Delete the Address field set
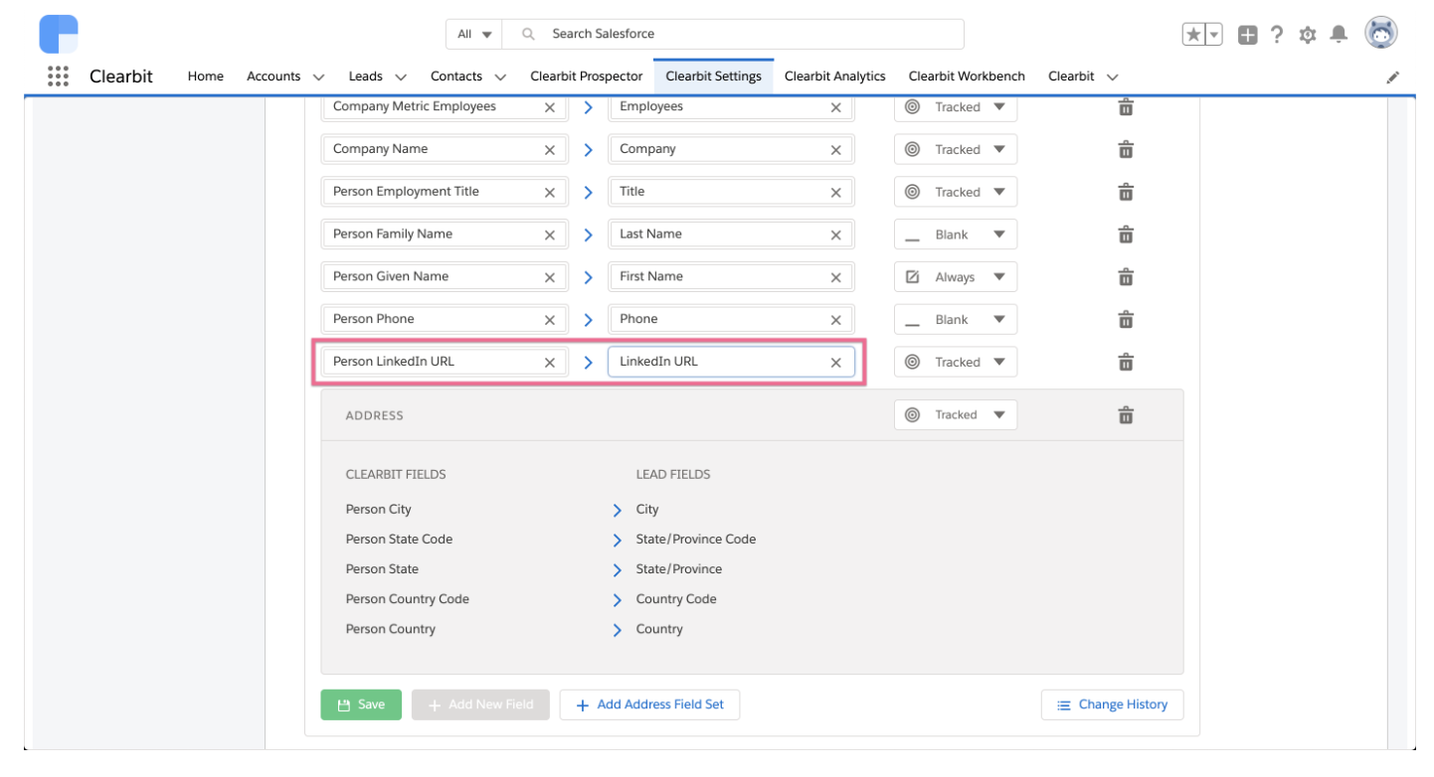The height and width of the screenshot is (777, 1434). tap(1126, 415)
